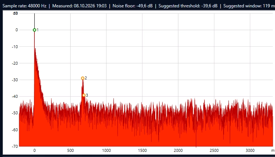The height and width of the screenshot is (157, 275).
Task: Click the dB axis unit label
Action: [x=16, y=13]
